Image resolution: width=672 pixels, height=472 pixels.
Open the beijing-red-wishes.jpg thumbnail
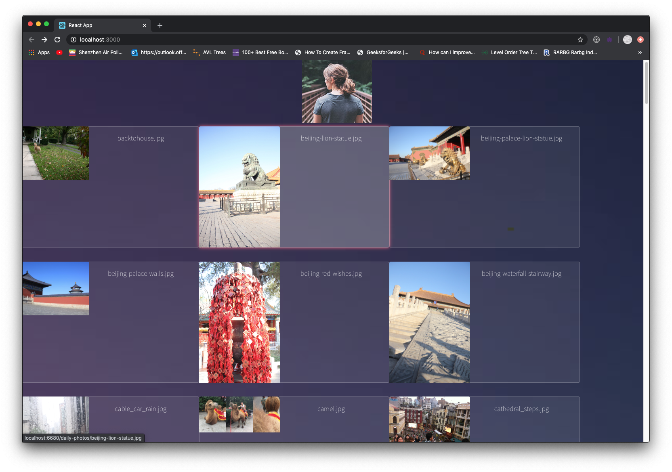(239, 322)
